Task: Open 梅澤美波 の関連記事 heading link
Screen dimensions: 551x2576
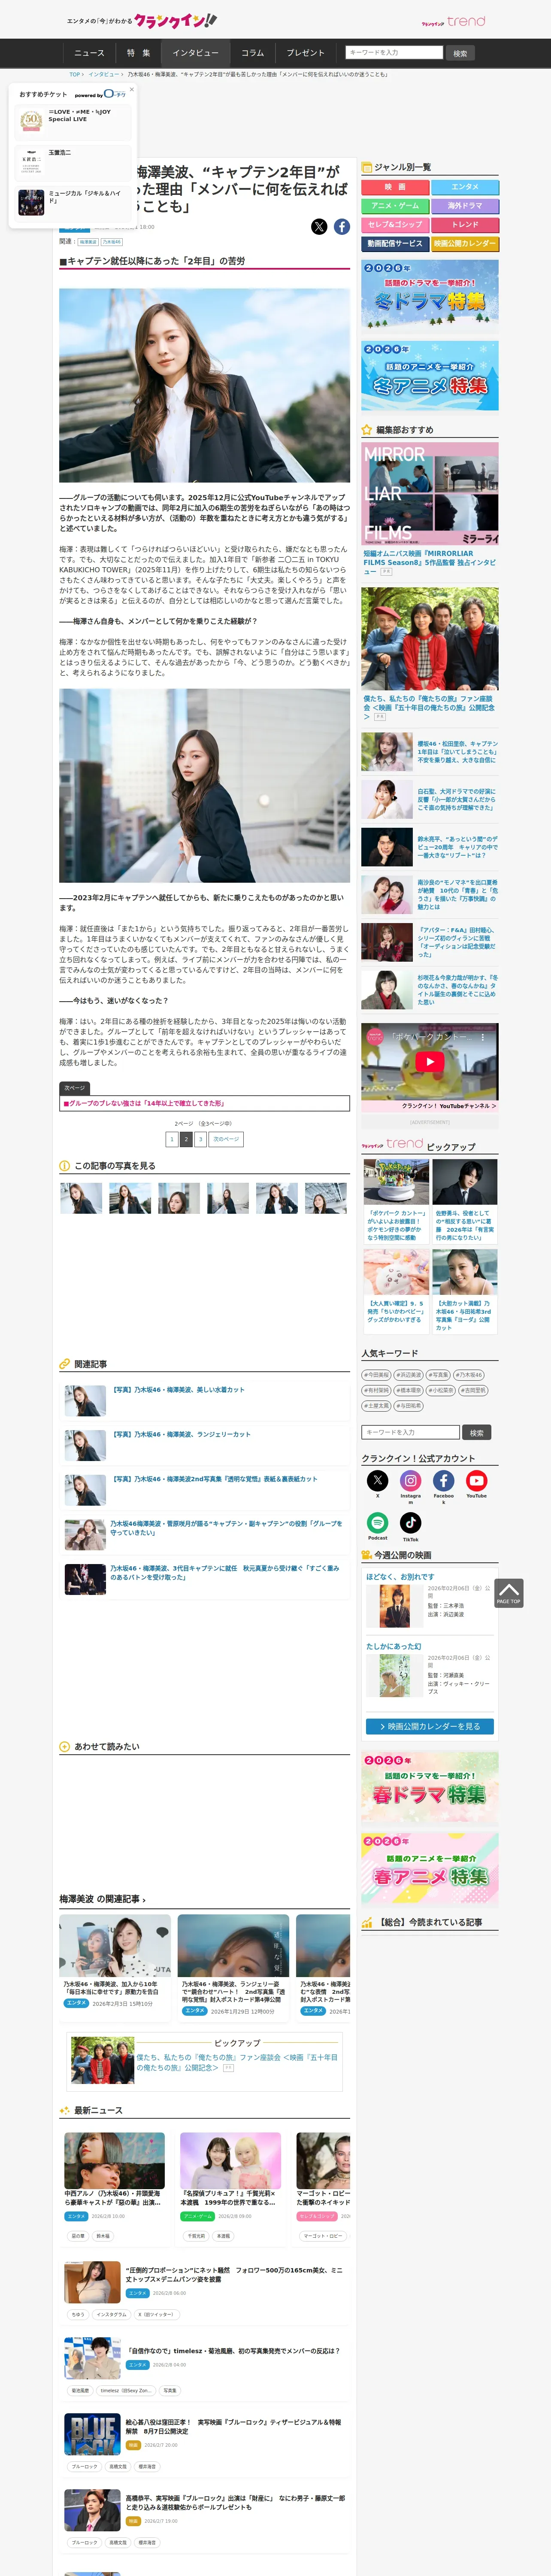Action: pos(102,1899)
